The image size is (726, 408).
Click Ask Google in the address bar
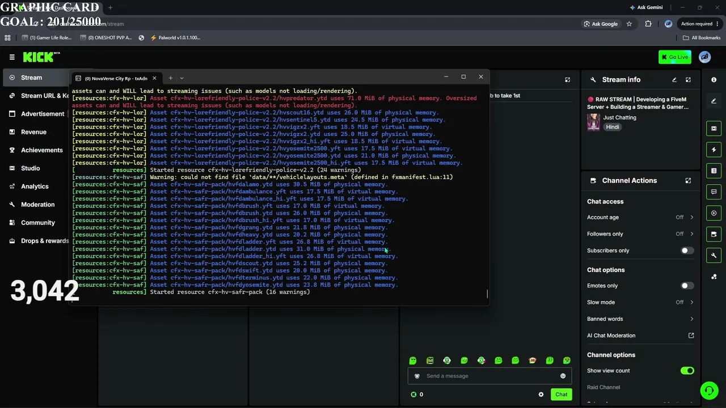pos(601,24)
